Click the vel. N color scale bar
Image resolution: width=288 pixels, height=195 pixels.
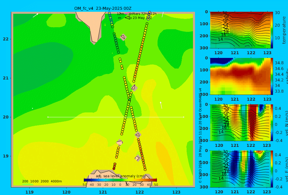pyautogui.click(x=272, y=122)
